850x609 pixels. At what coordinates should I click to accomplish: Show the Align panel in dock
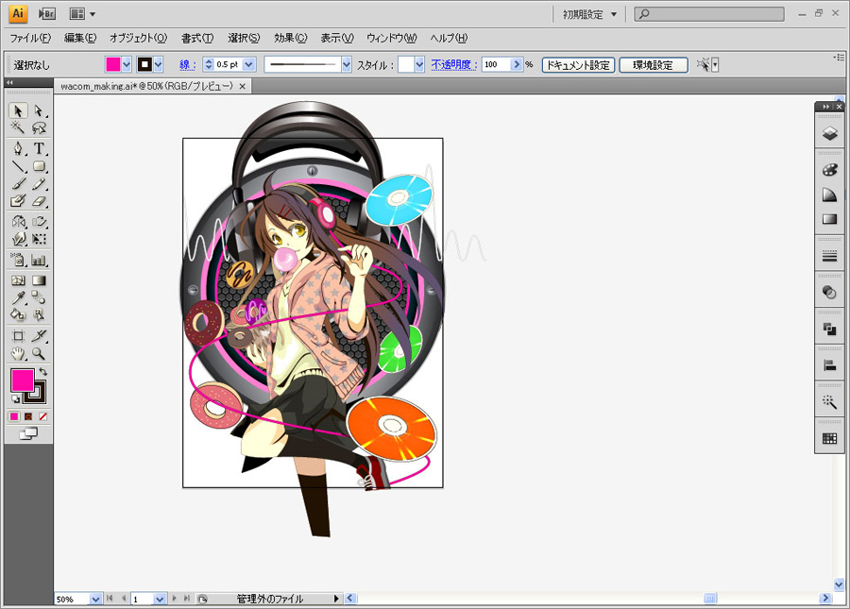pos(829,365)
